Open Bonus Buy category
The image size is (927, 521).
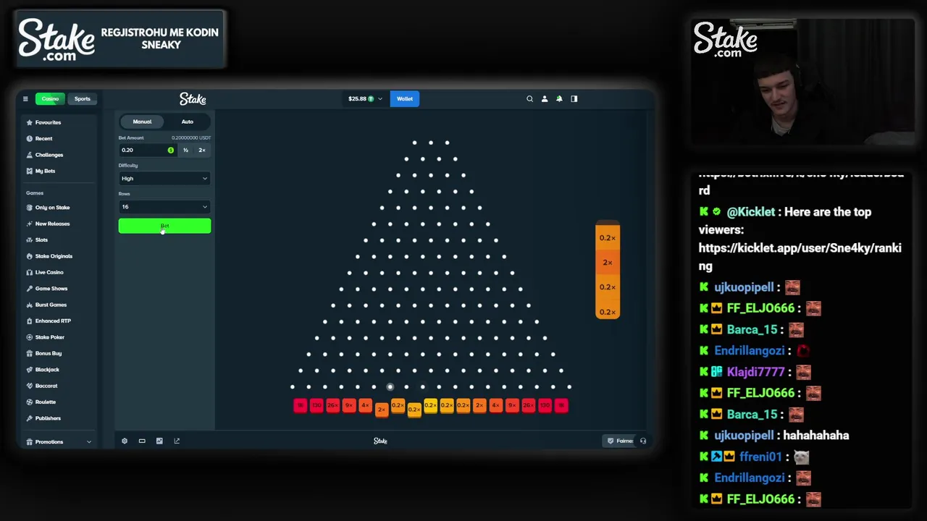pos(44,353)
